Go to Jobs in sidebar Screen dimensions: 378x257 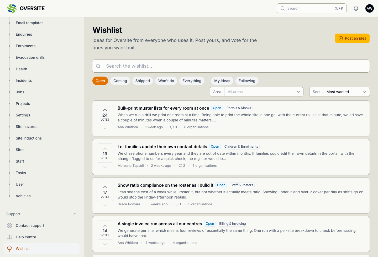[x=20, y=92]
